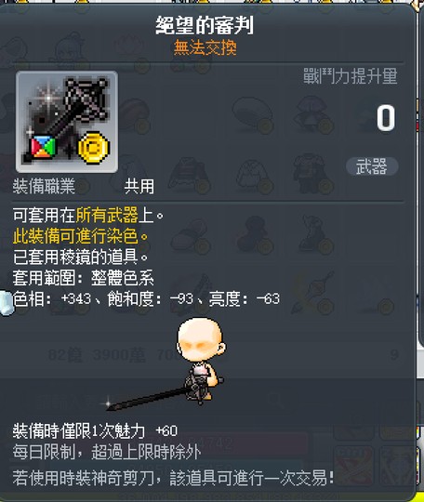424x502 pixels.
Task: Click the orange 無法交換 label
Action: point(205,47)
